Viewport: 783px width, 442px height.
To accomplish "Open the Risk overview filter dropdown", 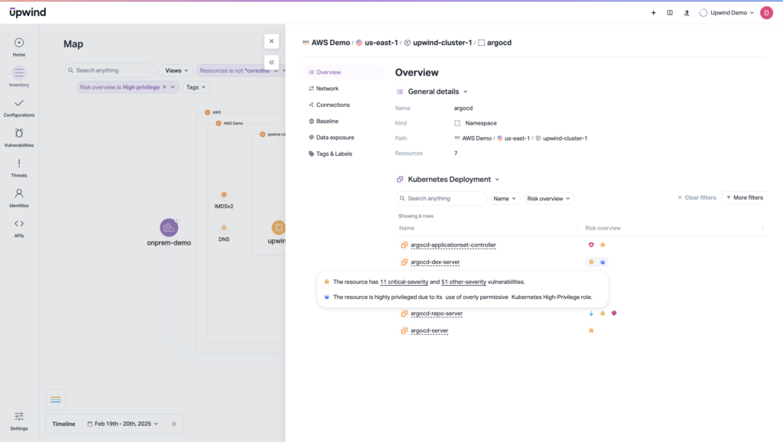I will pos(549,198).
